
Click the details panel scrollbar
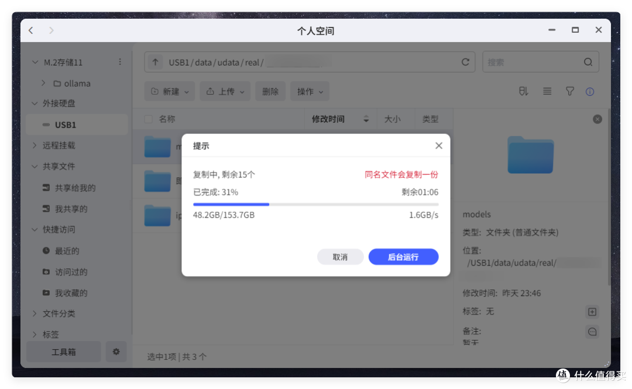click(609, 198)
